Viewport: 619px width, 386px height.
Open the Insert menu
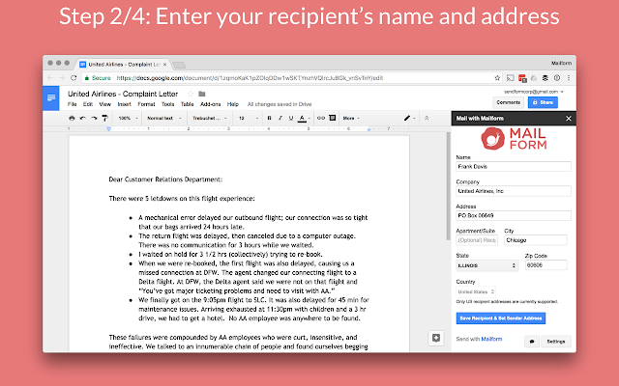tap(125, 104)
